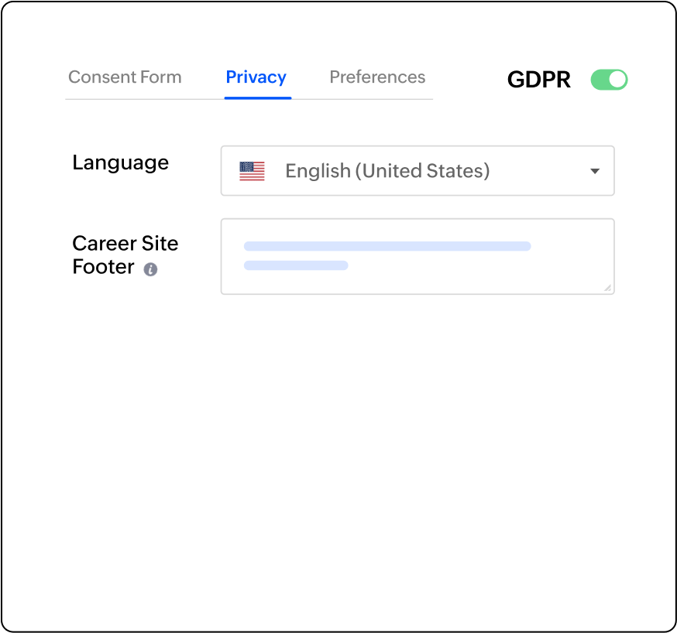Click the shorter second line of footer text
This screenshot has width=677, height=633.
click(296, 265)
